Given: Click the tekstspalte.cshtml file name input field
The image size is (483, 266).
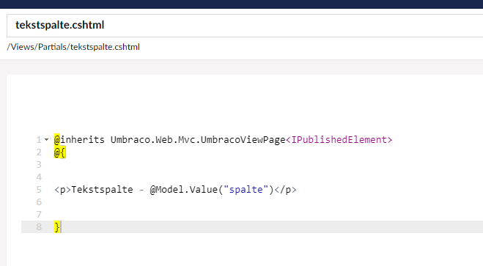Looking at the screenshot, I should [245, 26].
